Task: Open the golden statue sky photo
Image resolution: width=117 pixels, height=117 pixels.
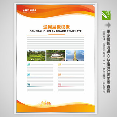Action: point(75,56)
